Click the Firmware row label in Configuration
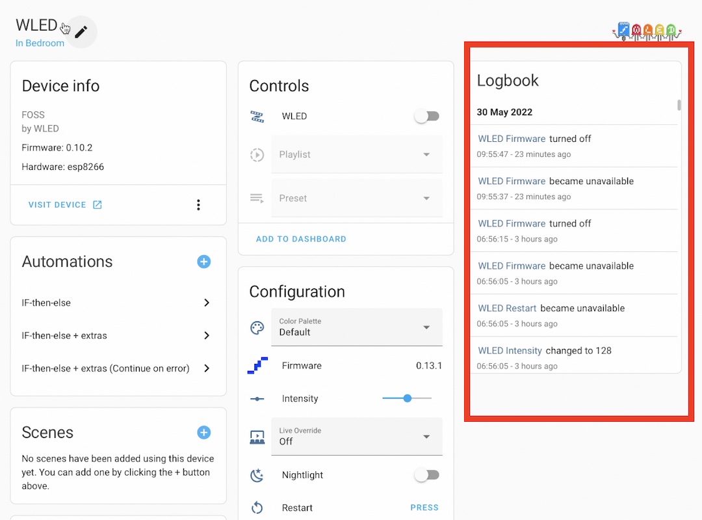The image size is (702, 520). [302, 366]
